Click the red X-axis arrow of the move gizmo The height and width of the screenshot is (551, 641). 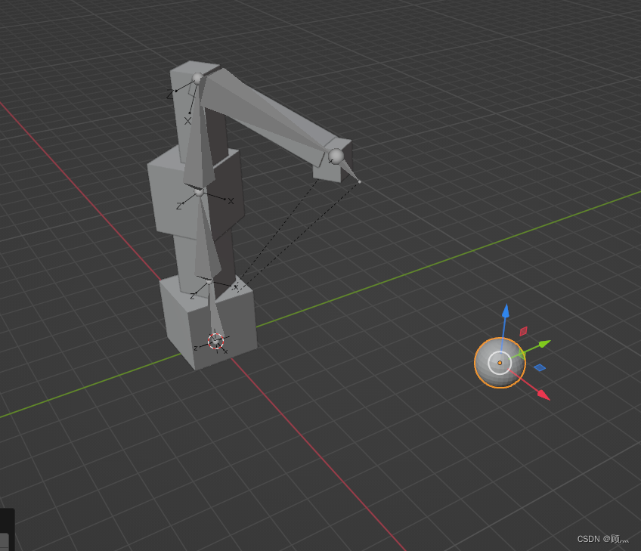point(543,395)
